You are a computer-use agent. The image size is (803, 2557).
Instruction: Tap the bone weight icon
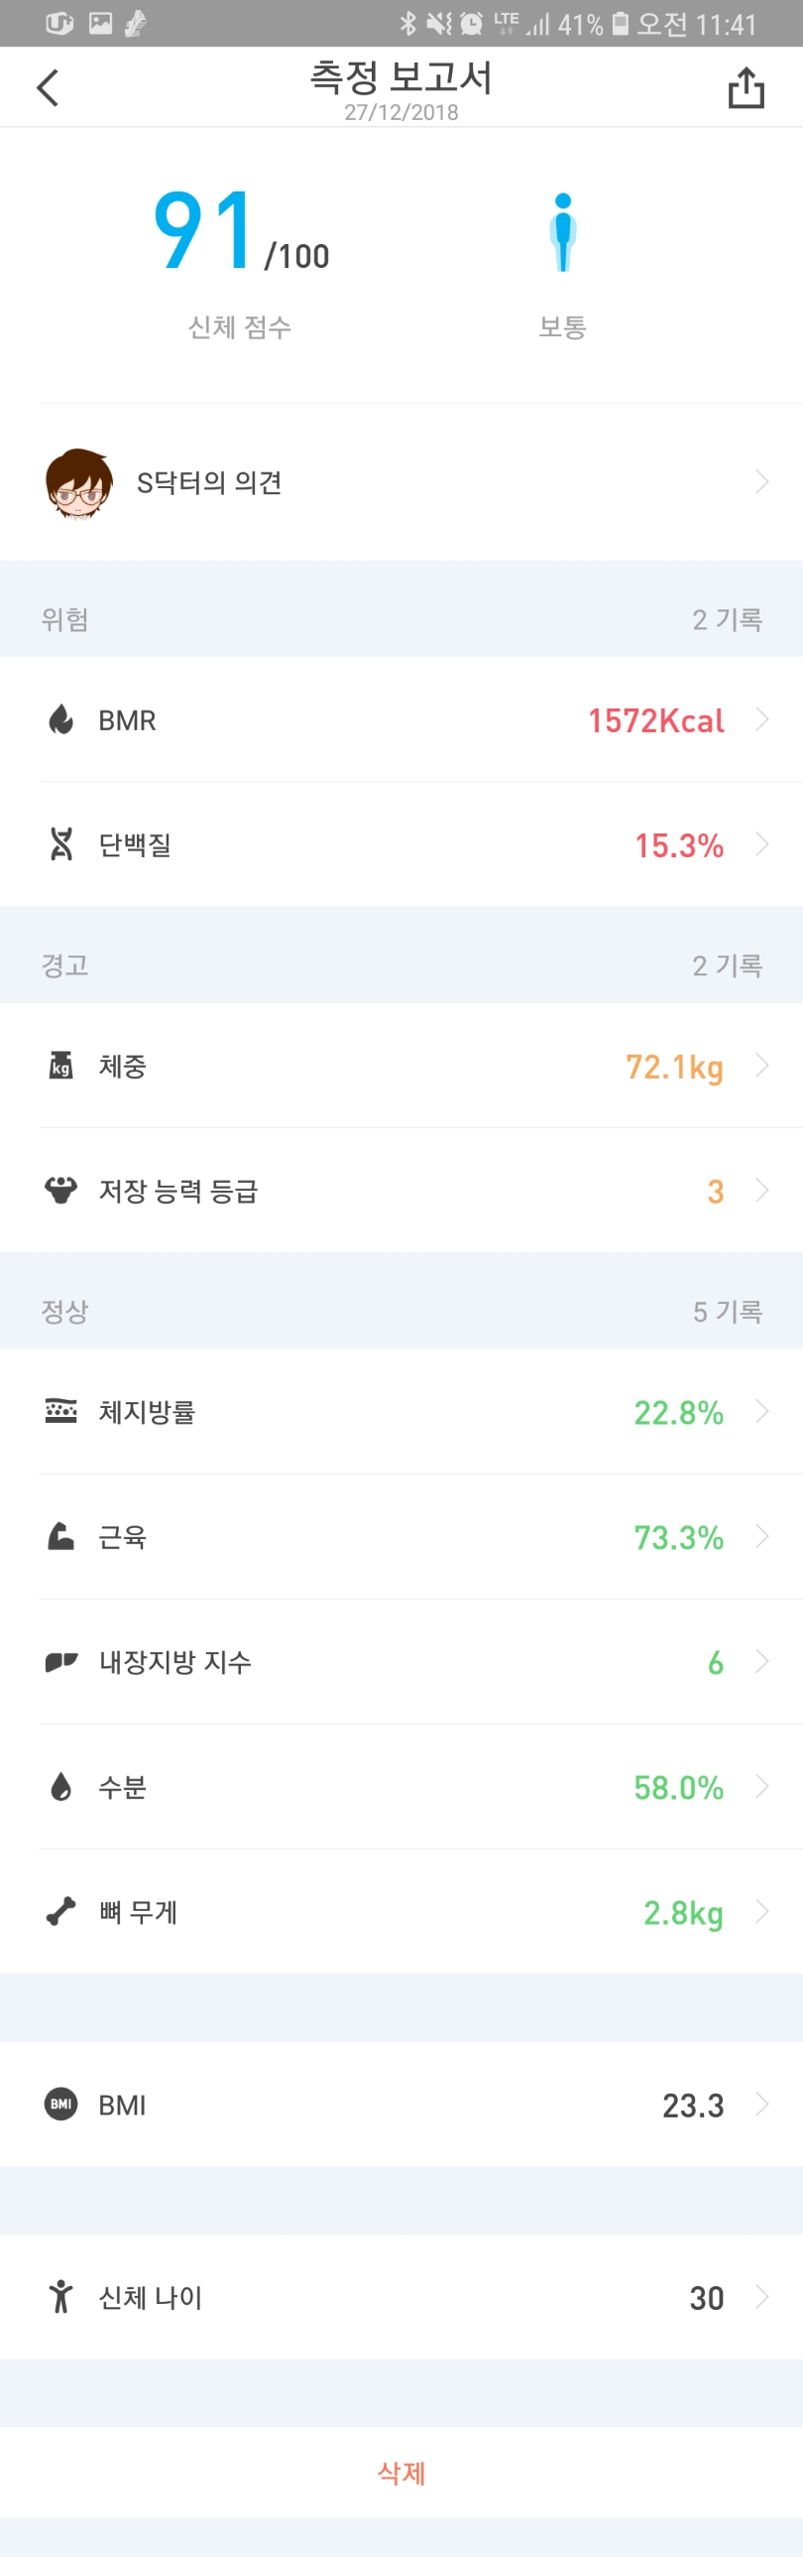pos(61,1912)
